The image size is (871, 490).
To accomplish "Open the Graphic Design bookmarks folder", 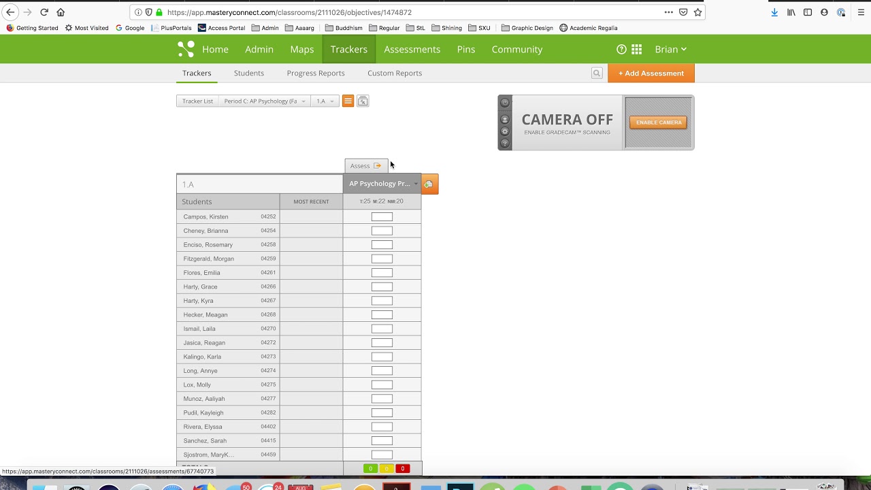I will pos(527,28).
